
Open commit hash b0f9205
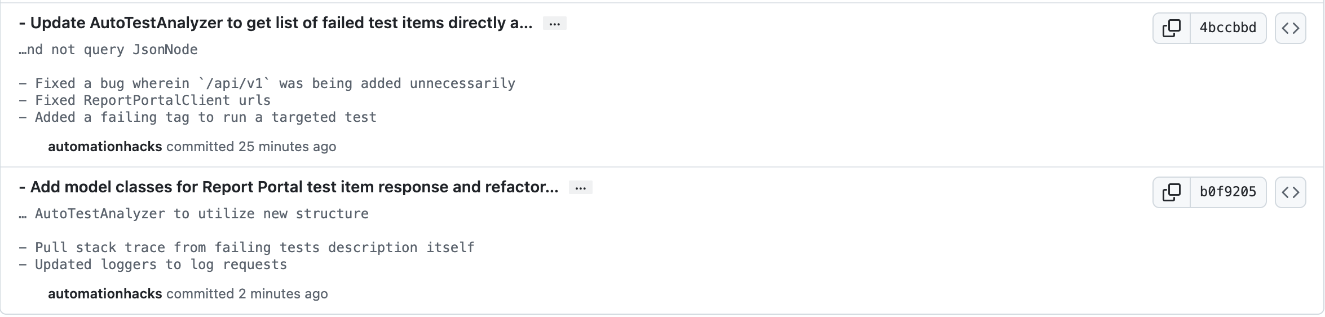coord(1228,192)
